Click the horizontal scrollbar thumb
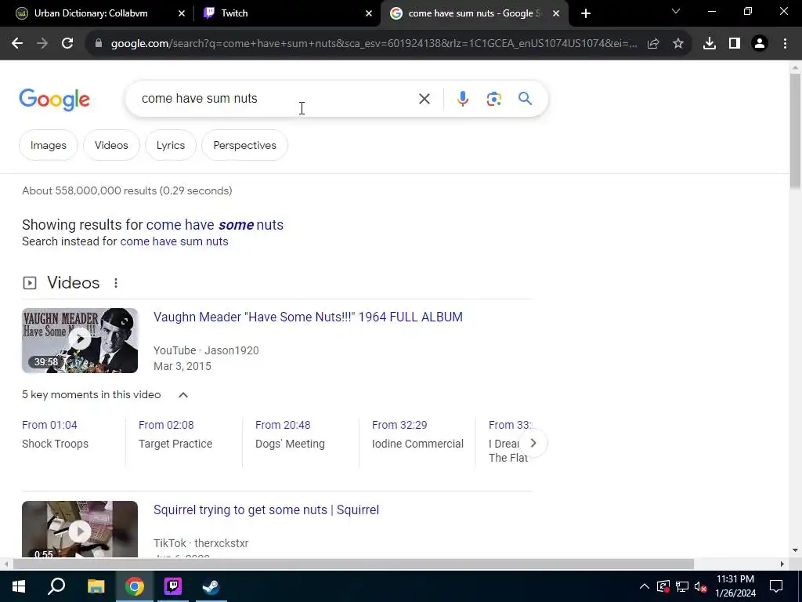 coord(353,564)
